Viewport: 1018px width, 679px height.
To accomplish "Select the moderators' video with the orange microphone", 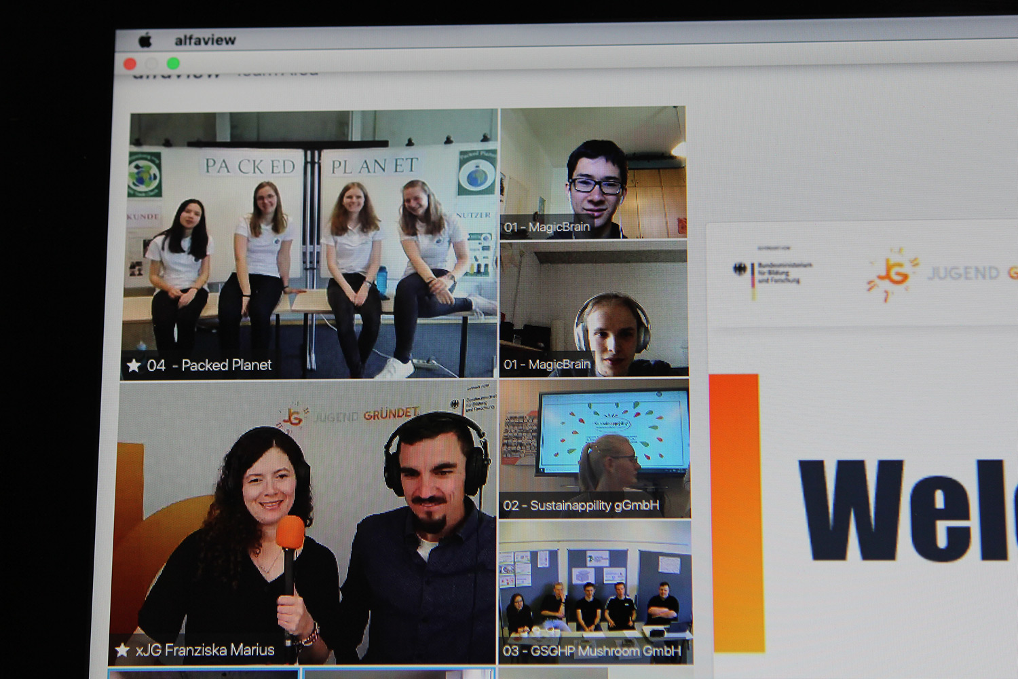I will [305, 523].
